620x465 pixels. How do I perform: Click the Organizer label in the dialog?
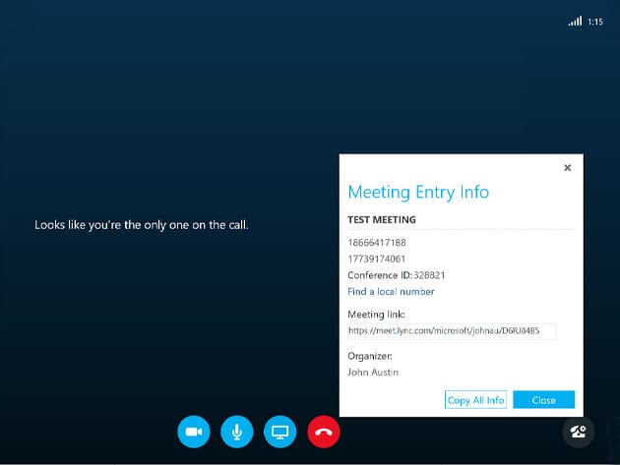(370, 356)
